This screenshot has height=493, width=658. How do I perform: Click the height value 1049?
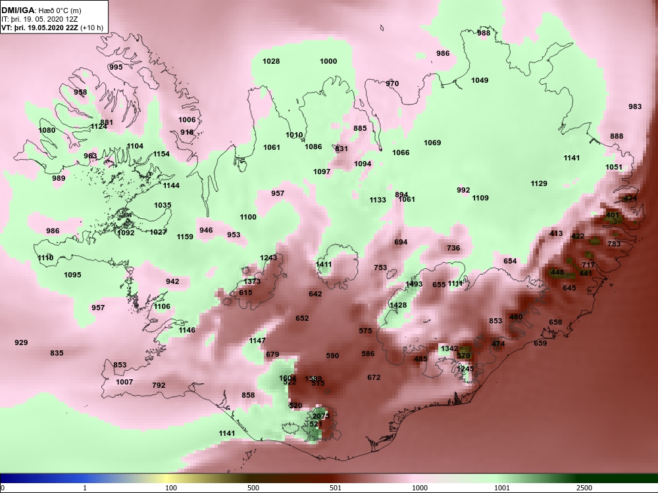(480, 80)
